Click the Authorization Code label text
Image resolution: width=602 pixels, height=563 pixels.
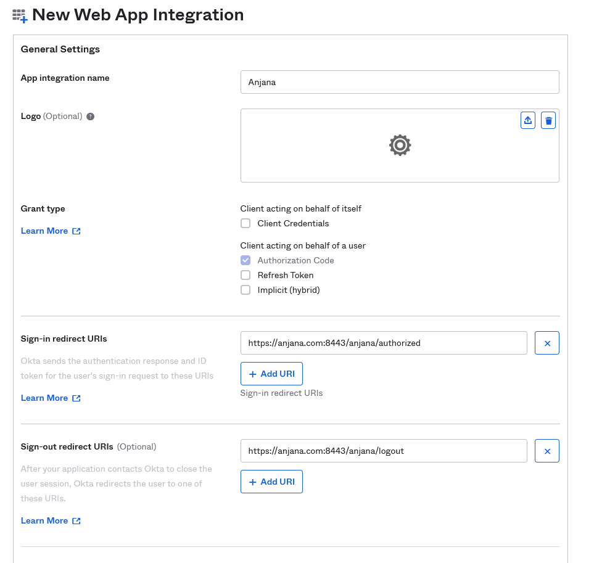295,260
